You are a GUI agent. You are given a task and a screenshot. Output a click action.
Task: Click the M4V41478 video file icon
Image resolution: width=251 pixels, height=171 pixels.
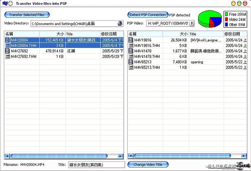point(131,51)
